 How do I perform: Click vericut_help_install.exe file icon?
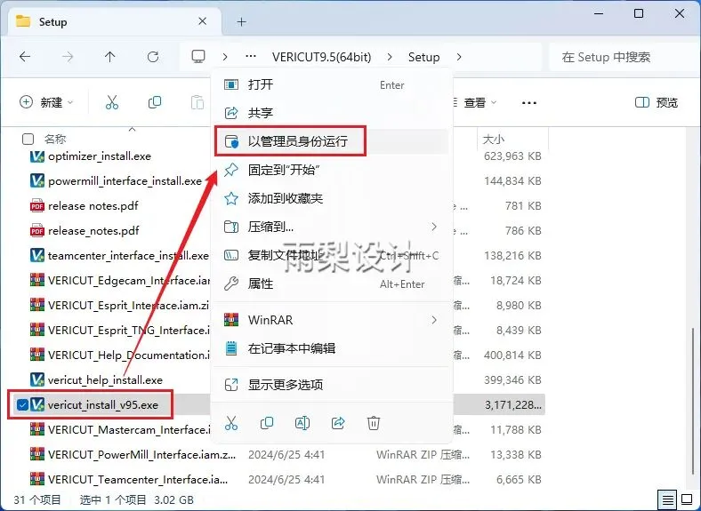[x=37, y=380]
